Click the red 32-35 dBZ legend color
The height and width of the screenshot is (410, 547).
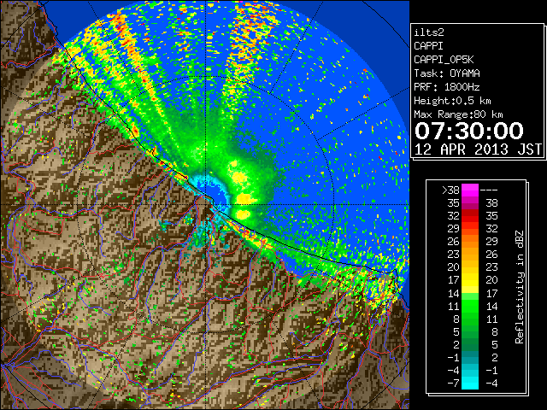(x=470, y=216)
